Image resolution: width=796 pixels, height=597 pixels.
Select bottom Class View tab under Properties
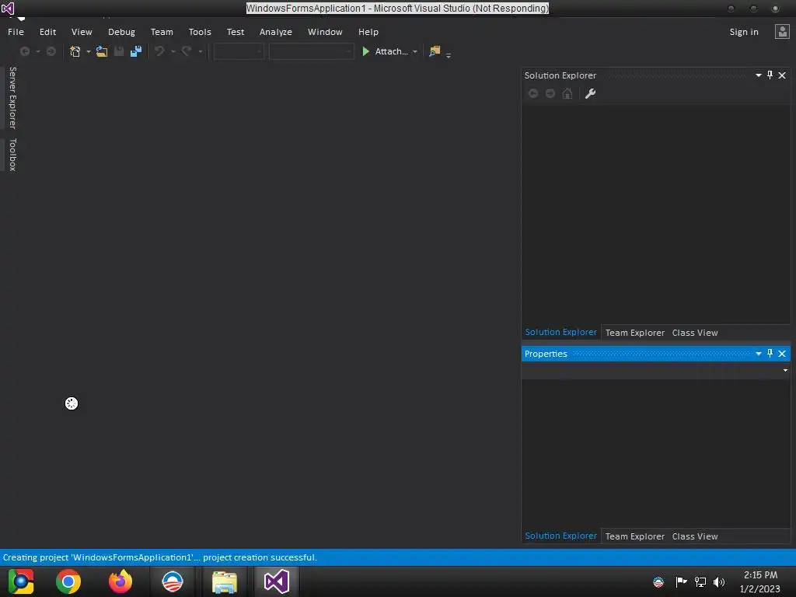[x=695, y=536]
